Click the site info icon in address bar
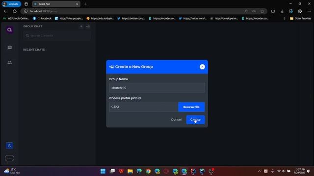Viewport: 314px width, 176px height. (x=26, y=11)
